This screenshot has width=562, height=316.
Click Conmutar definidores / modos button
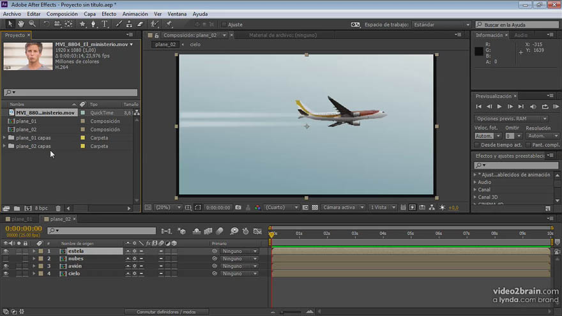click(166, 312)
